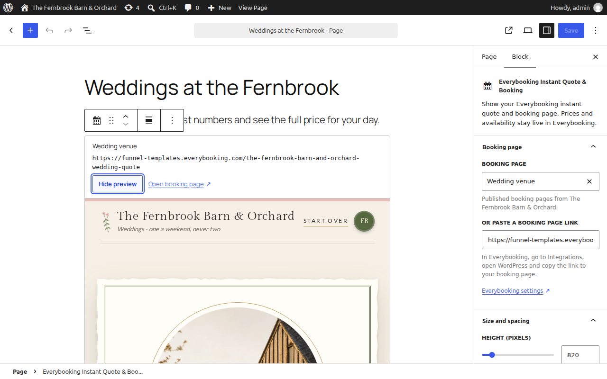Open block toolbar options menu

click(172, 120)
